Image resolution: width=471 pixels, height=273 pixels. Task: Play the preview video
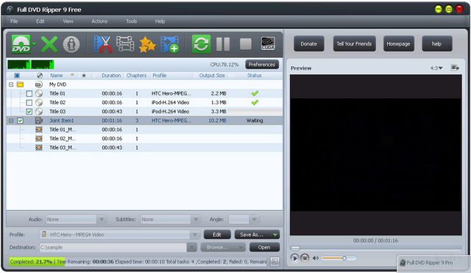click(294, 258)
